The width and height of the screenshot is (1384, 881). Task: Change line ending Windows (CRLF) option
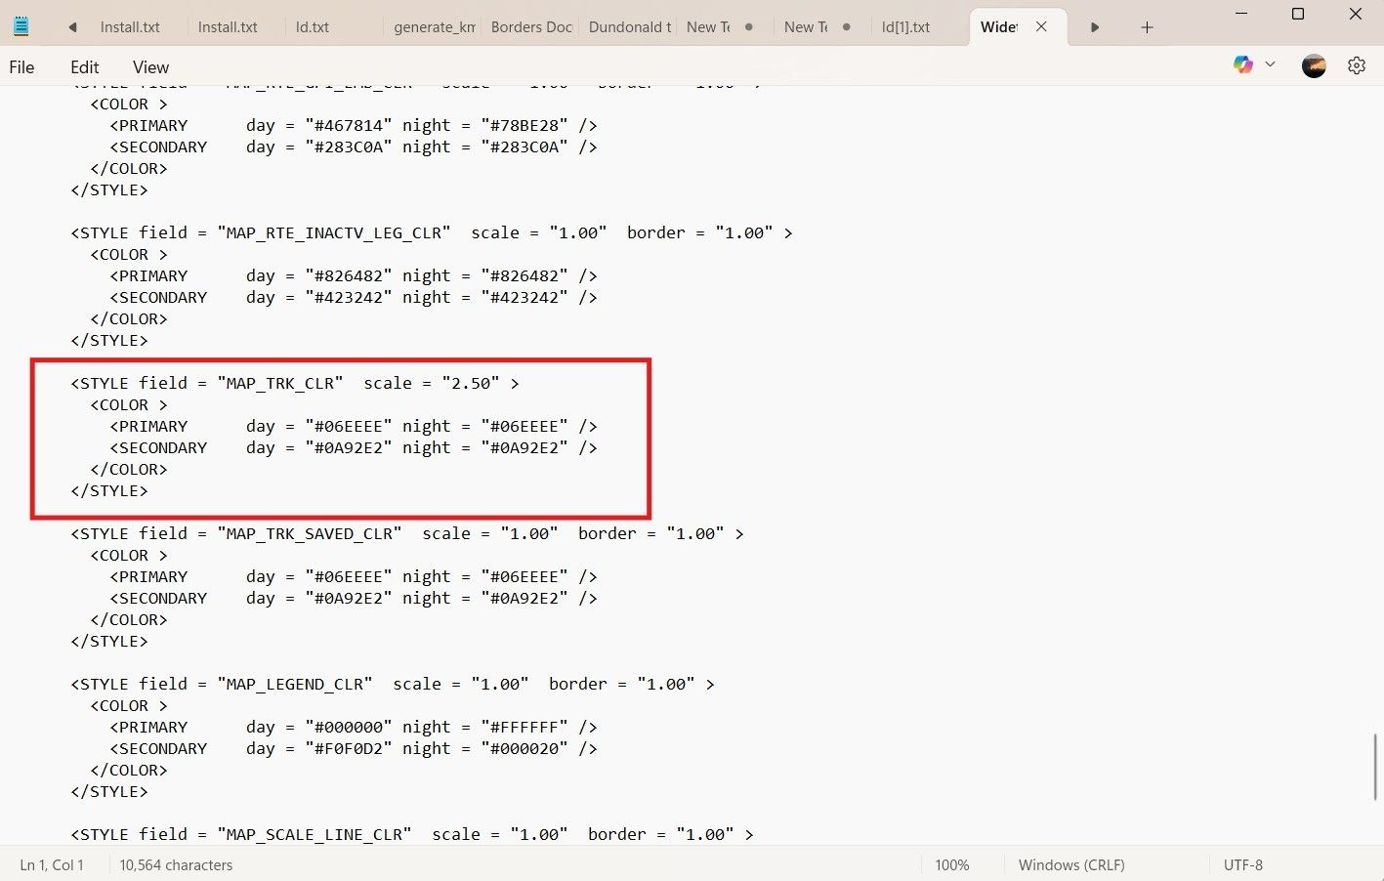click(1071, 865)
